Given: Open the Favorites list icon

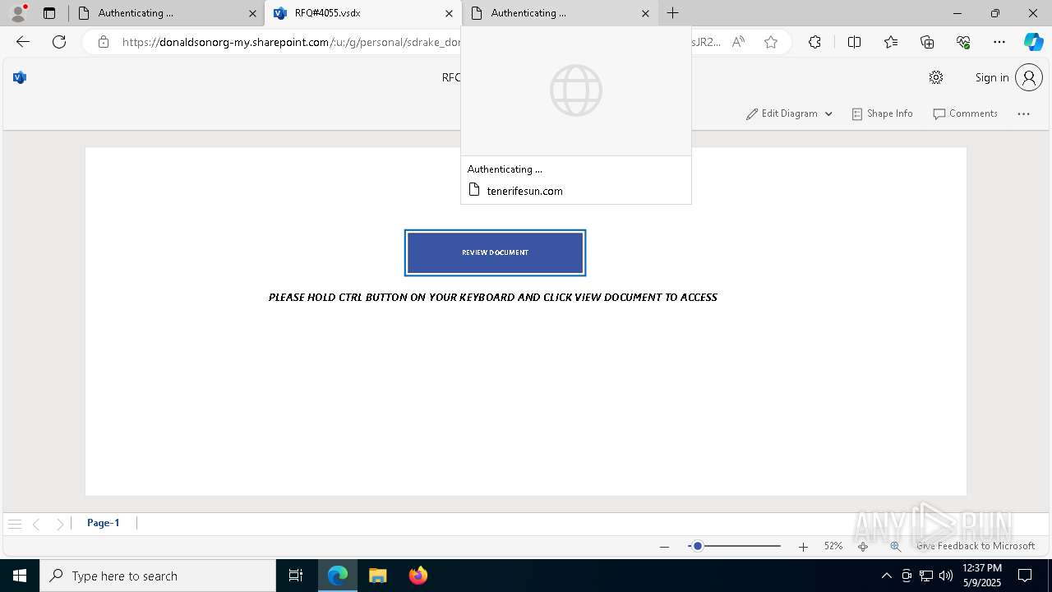Looking at the screenshot, I should coord(891,42).
